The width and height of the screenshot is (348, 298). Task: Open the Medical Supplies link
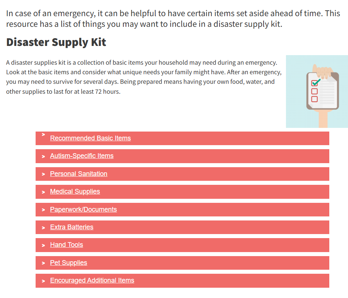pyautogui.click(x=75, y=191)
